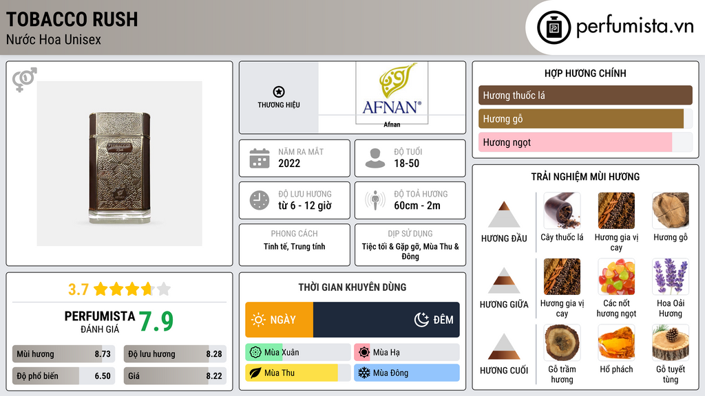
Task: Click the sillage icon for Độ Toả Hương
Action: pyautogui.click(x=375, y=200)
